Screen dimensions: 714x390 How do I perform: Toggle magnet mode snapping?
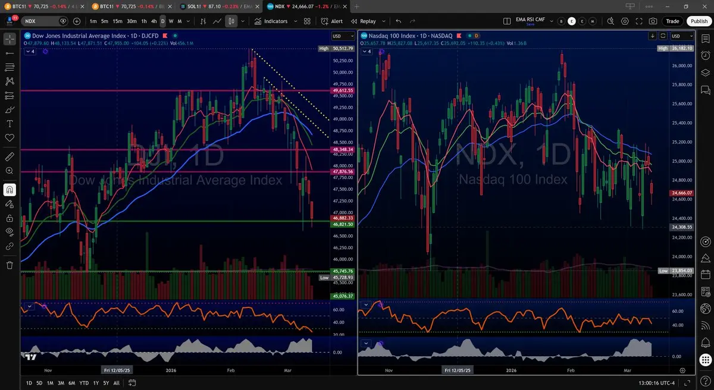pos(10,190)
